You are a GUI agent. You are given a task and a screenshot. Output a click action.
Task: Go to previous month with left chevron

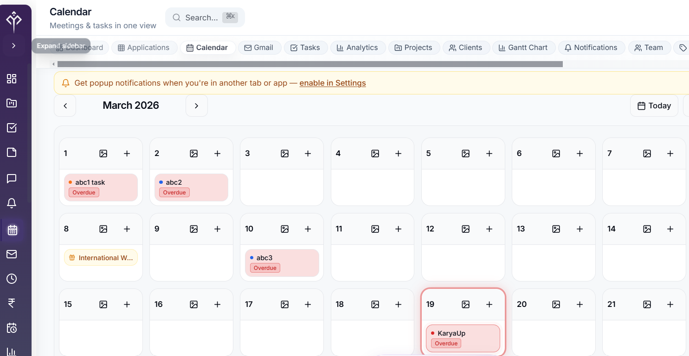(x=65, y=106)
